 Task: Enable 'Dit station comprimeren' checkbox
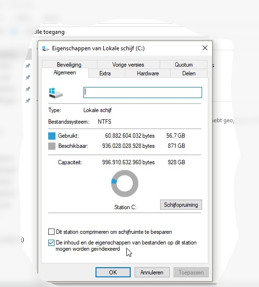(x=51, y=231)
